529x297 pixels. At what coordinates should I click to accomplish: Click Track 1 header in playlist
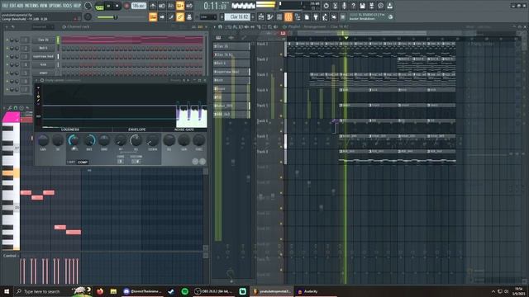[x=269, y=49]
